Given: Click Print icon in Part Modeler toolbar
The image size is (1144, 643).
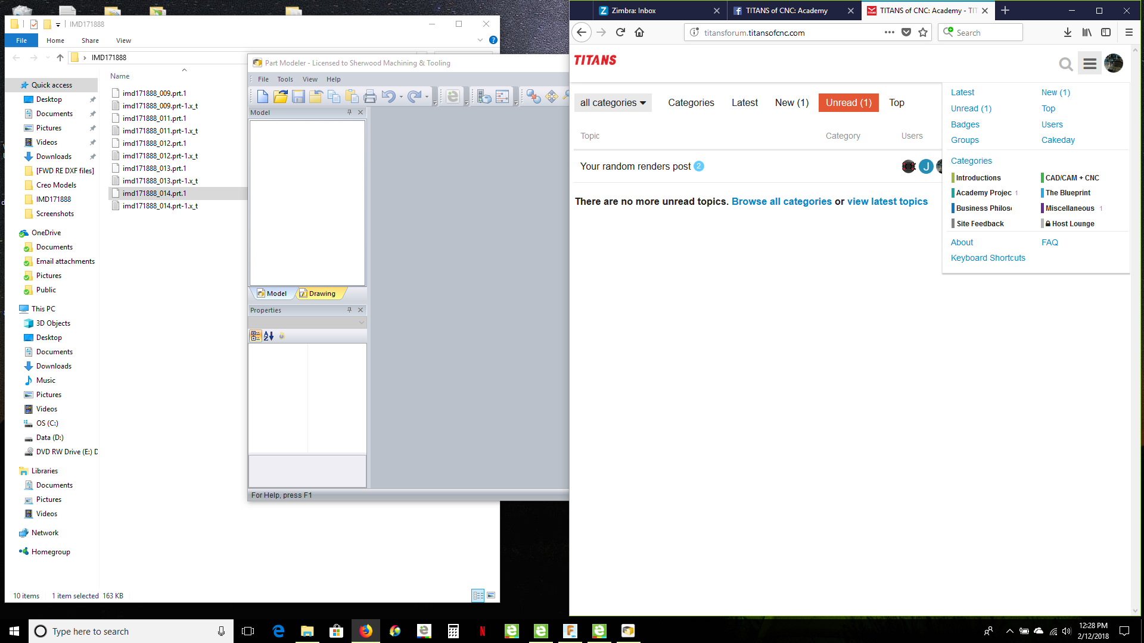Looking at the screenshot, I should coord(370,96).
